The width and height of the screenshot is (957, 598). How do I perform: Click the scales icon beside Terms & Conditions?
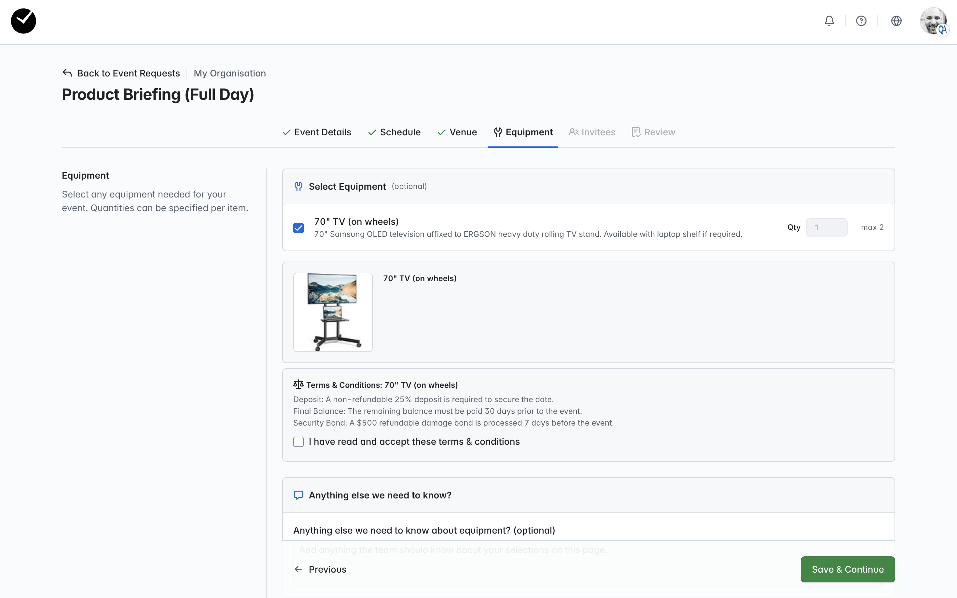pos(298,385)
